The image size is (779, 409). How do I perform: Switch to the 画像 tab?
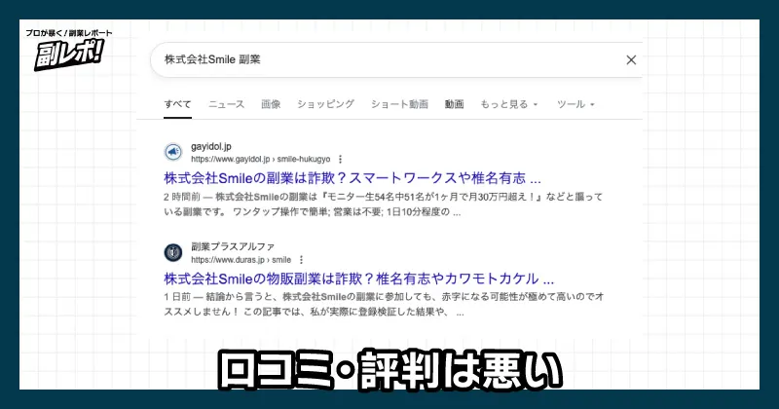point(271,104)
